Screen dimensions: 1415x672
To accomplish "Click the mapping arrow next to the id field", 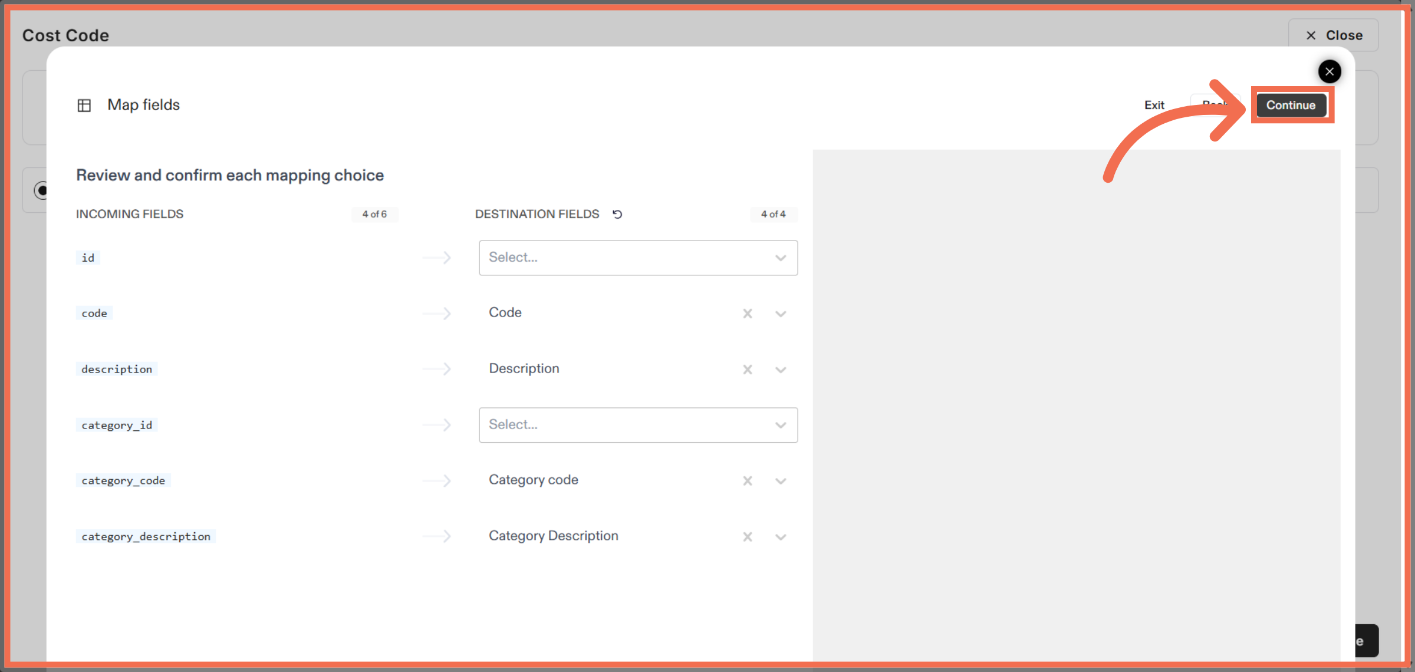I will click(437, 258).
